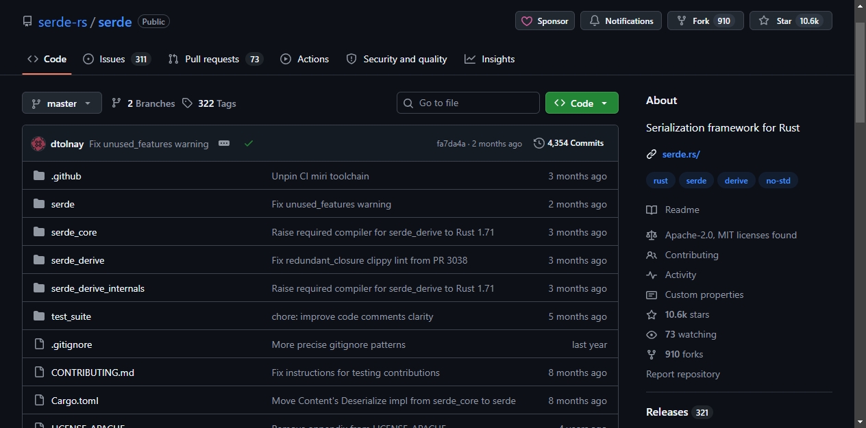View 322 Tags
This screenshot has height=428, width=866.
click(x=209, y=103)
